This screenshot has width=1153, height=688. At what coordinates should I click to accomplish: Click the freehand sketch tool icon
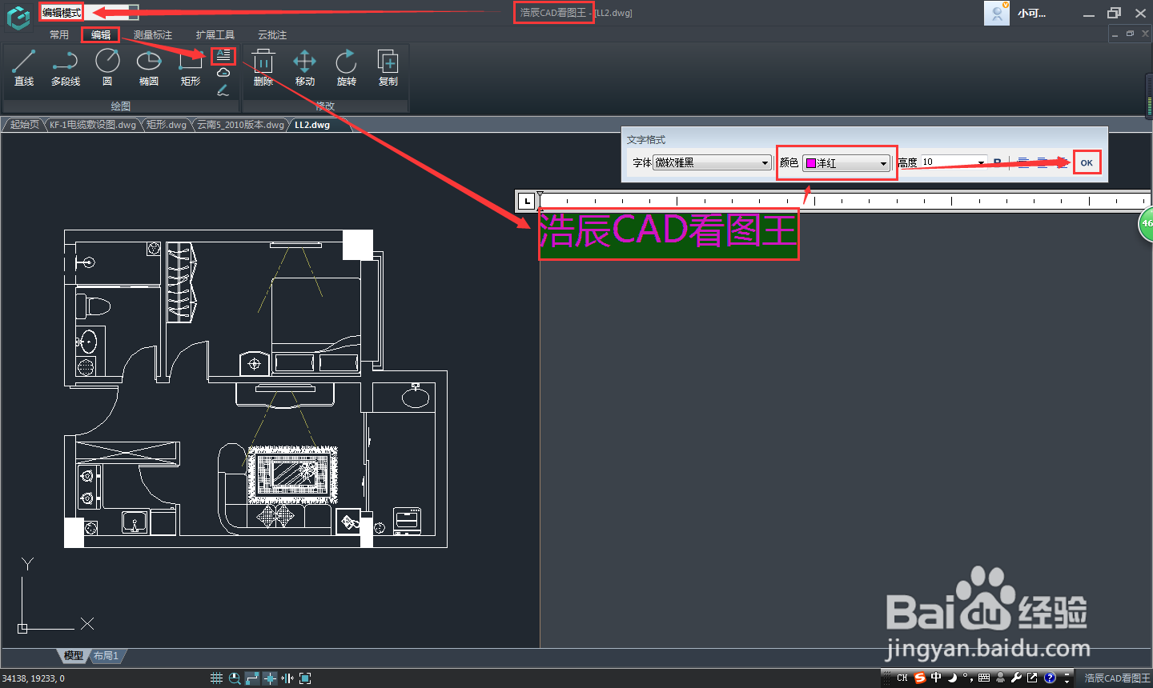223,90
